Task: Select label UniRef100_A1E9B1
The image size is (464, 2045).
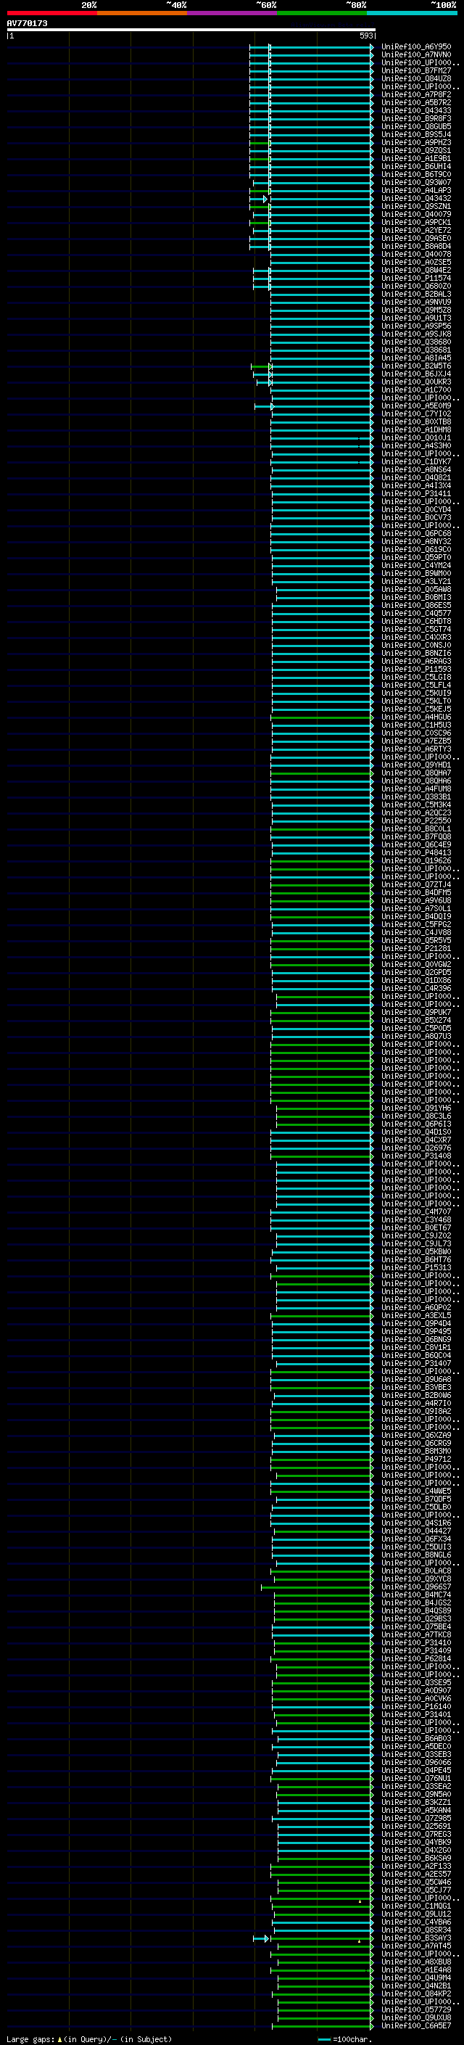Action: pos(416,159)
